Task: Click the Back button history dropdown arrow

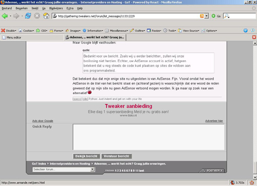Action: [x=10, y=16]
